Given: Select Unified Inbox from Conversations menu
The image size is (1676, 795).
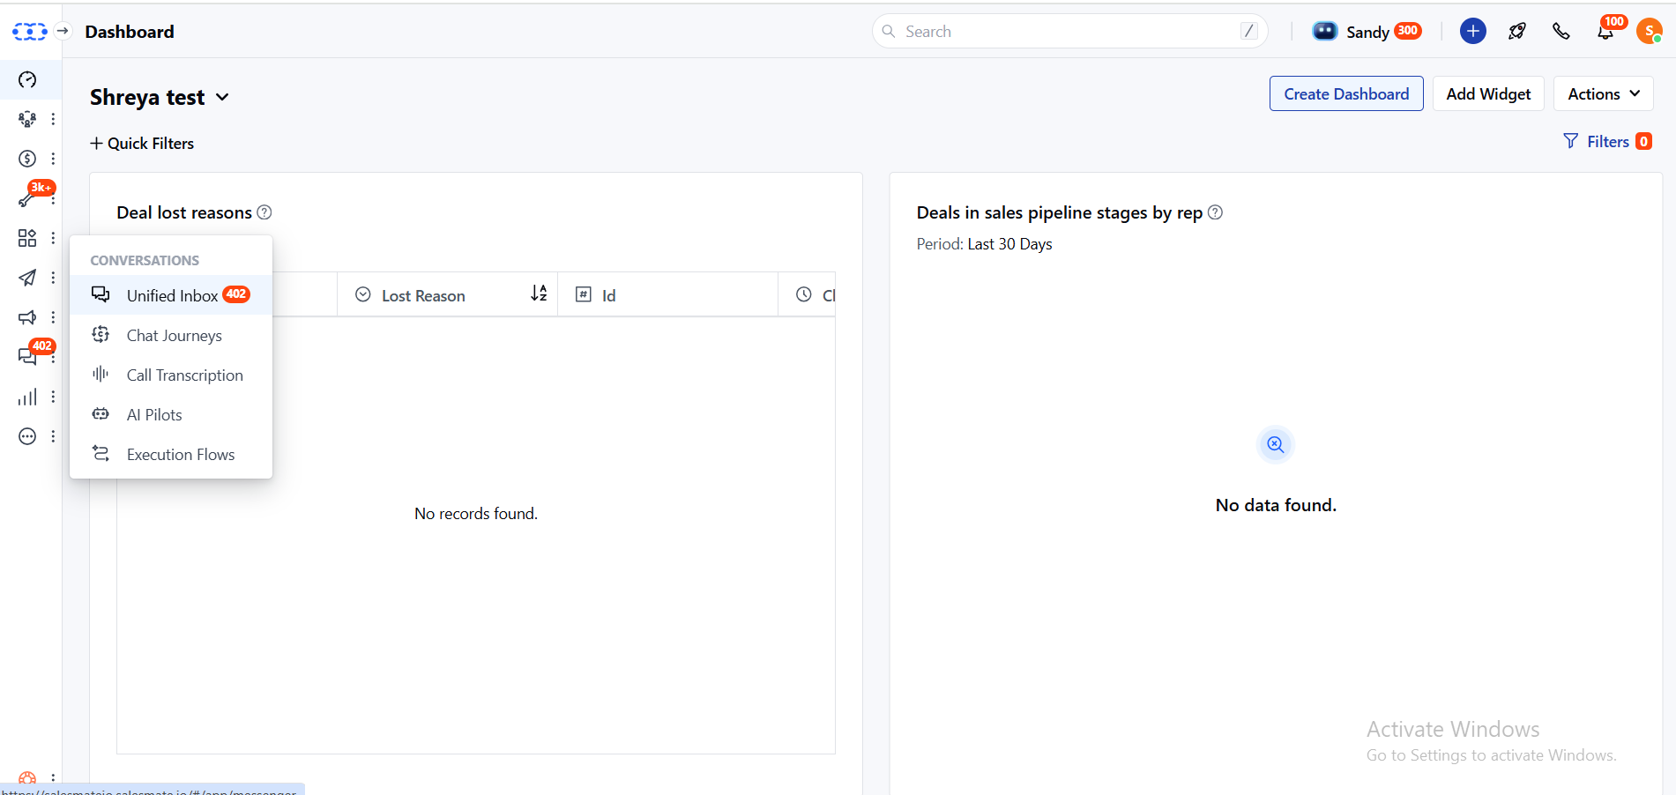Looking at the screenshot, I should coord(172,295).
